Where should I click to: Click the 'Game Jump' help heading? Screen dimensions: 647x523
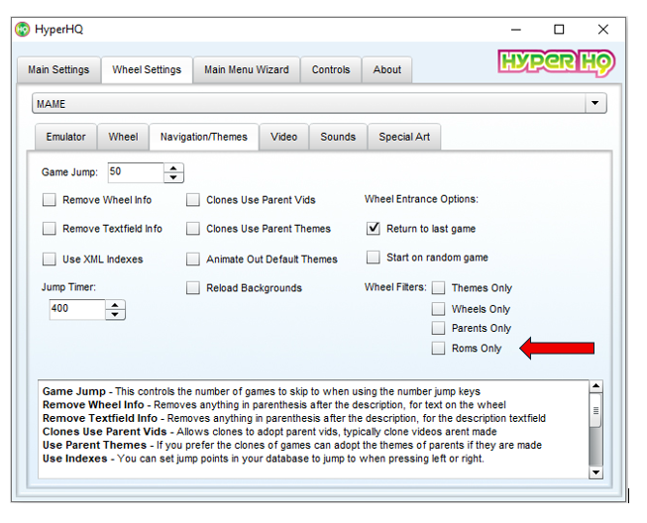[74, 391]
